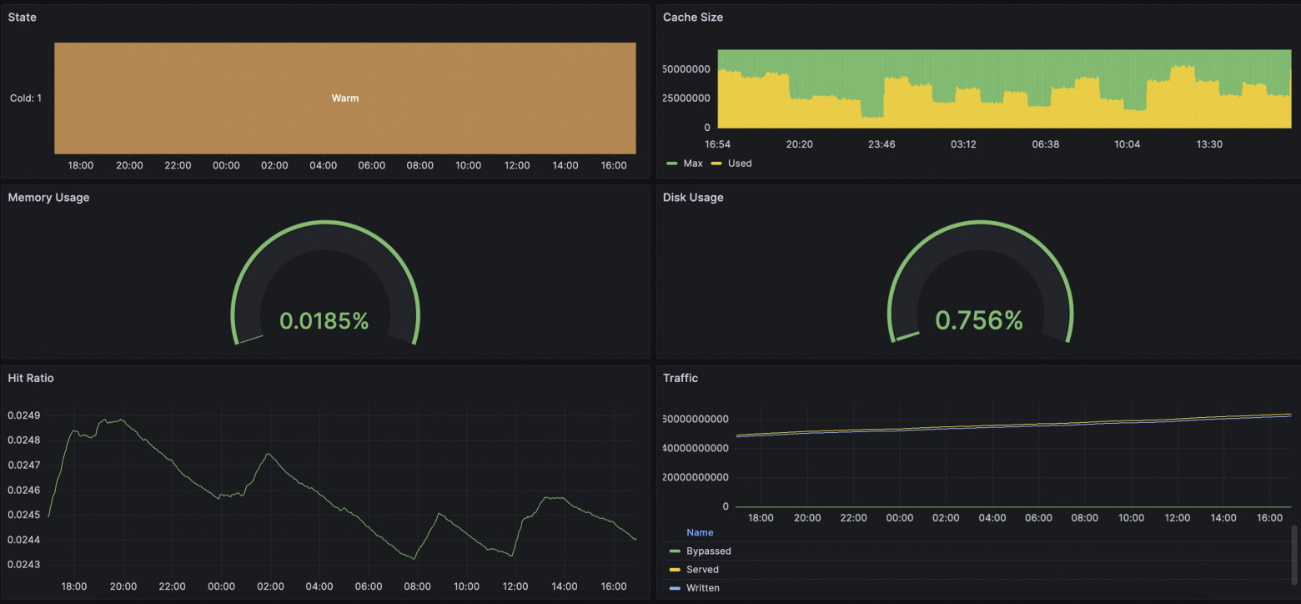
Task: Click the yellow Used legend color marker
Action: coord(717,164)
